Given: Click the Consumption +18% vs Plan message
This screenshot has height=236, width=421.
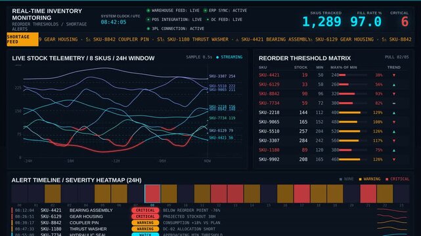Looking at the screenshot, I should (191, 223).
